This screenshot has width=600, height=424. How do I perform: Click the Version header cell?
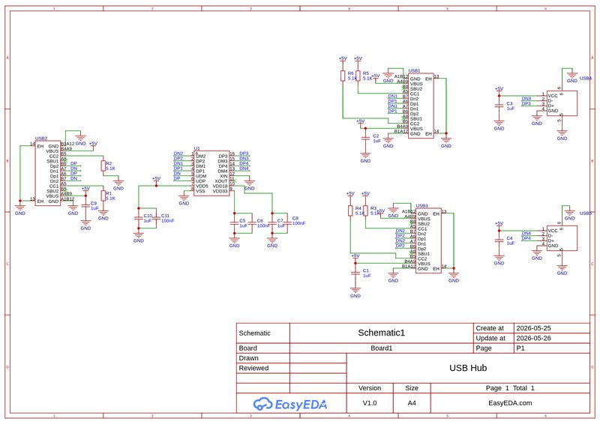click(370, 388)
